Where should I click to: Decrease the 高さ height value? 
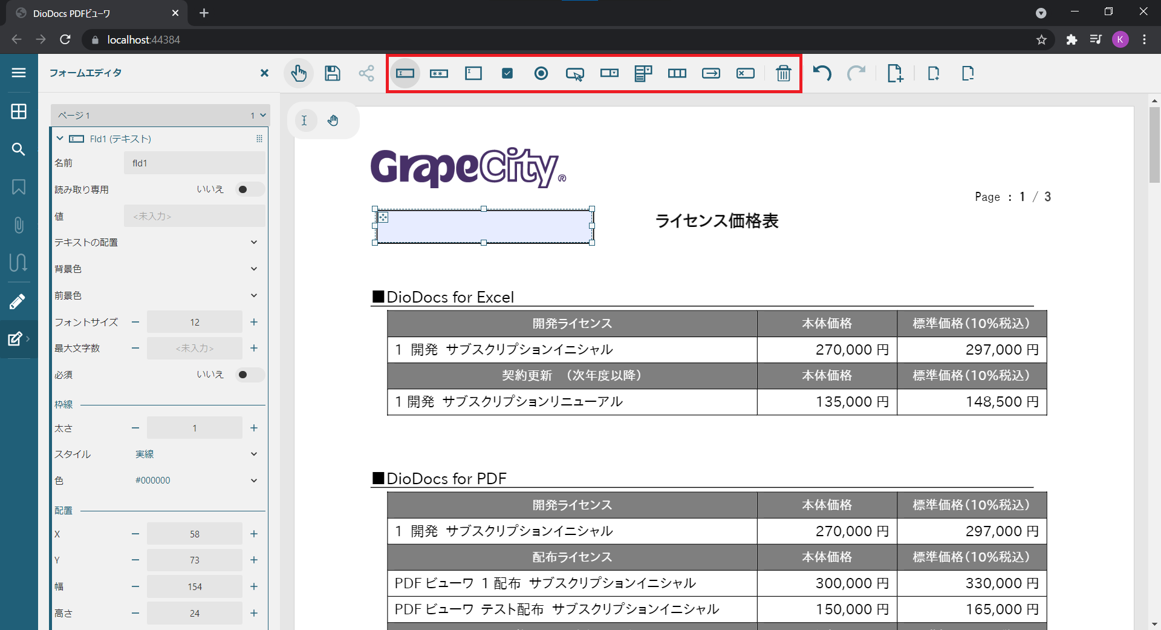(135, 613)
